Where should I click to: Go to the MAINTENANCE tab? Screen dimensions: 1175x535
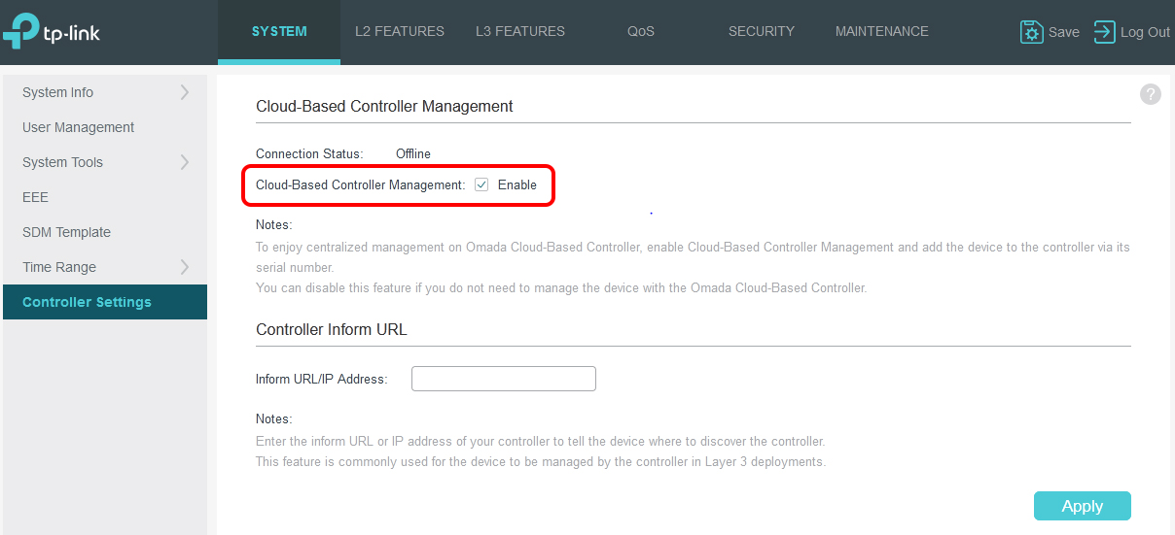click(882, 31)
